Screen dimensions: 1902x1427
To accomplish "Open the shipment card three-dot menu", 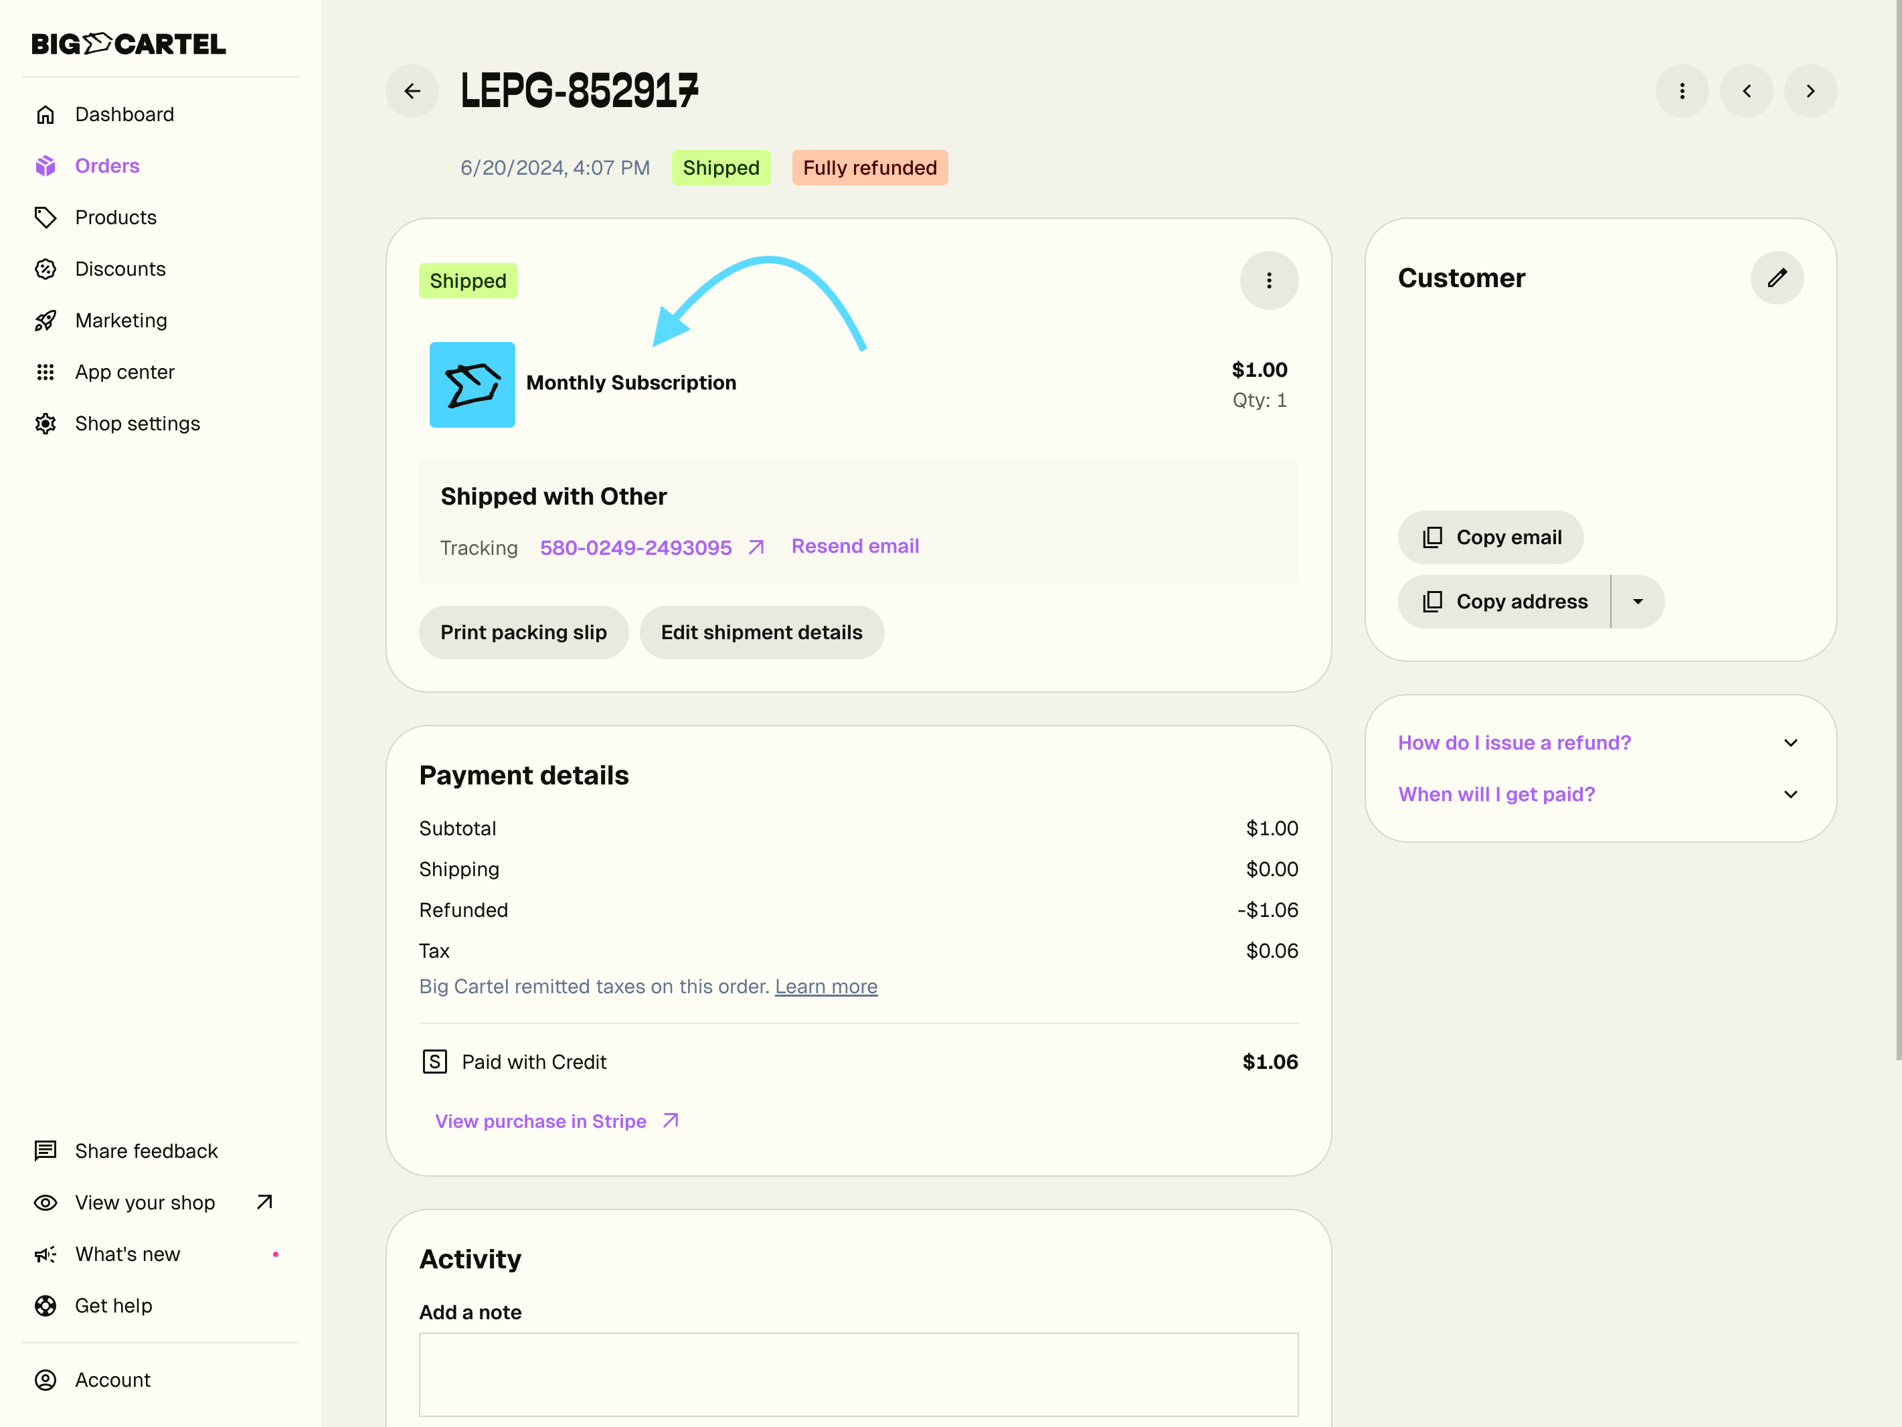I will [1268, 280].
